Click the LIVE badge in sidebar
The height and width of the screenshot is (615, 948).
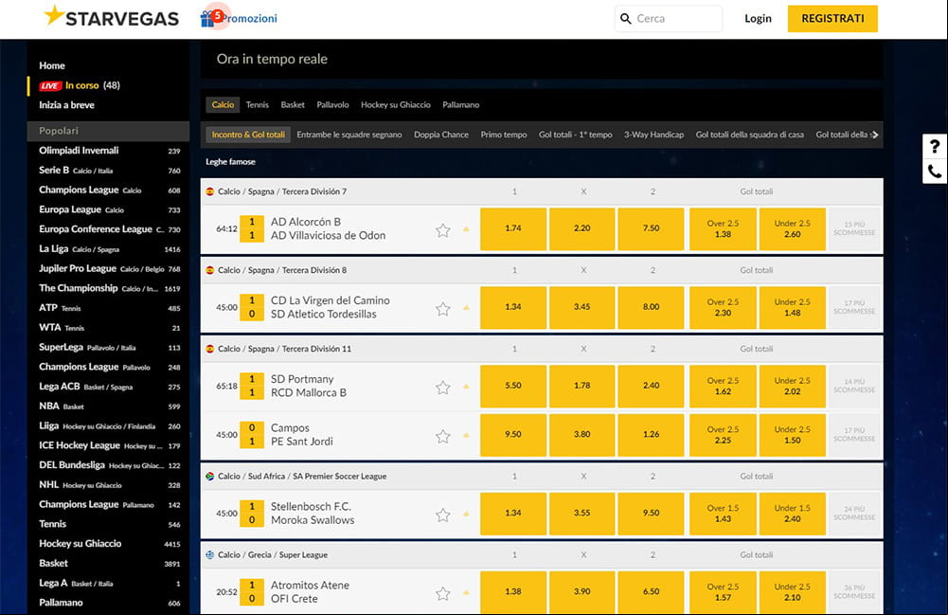[x=50, y=86]
